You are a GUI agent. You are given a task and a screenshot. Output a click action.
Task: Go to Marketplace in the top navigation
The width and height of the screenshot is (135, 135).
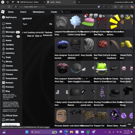tap(39, 12)
